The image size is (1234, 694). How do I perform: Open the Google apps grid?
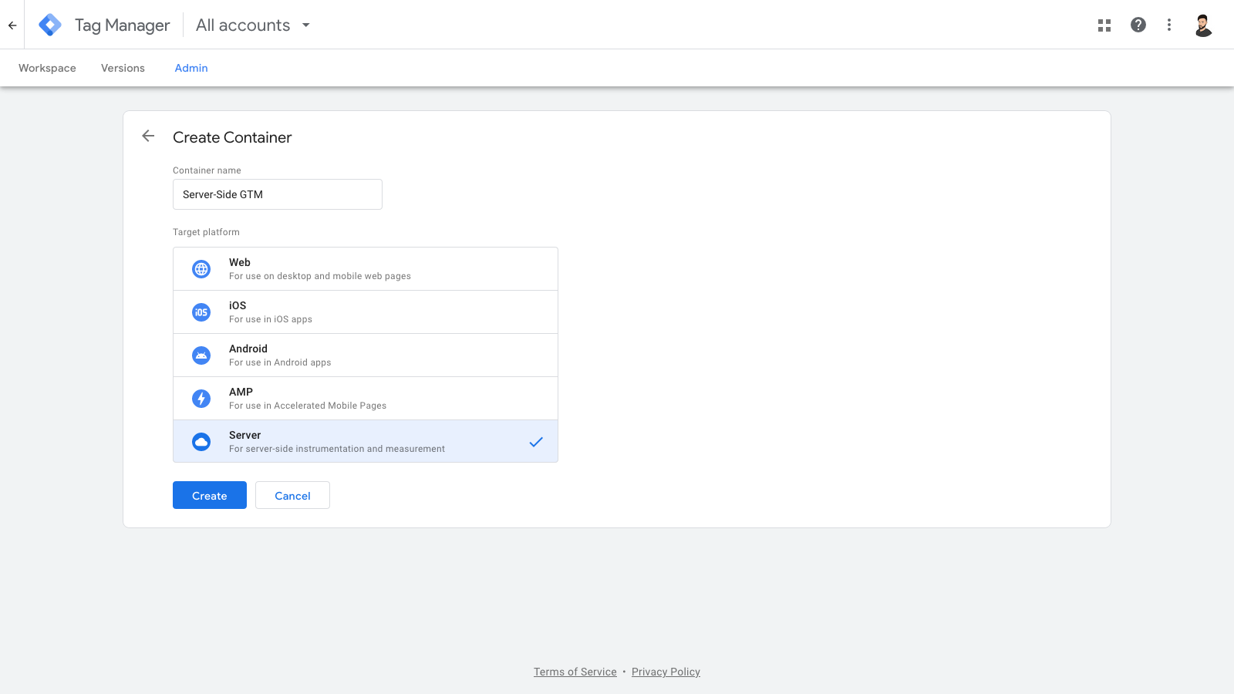[x=1104, y=25]
